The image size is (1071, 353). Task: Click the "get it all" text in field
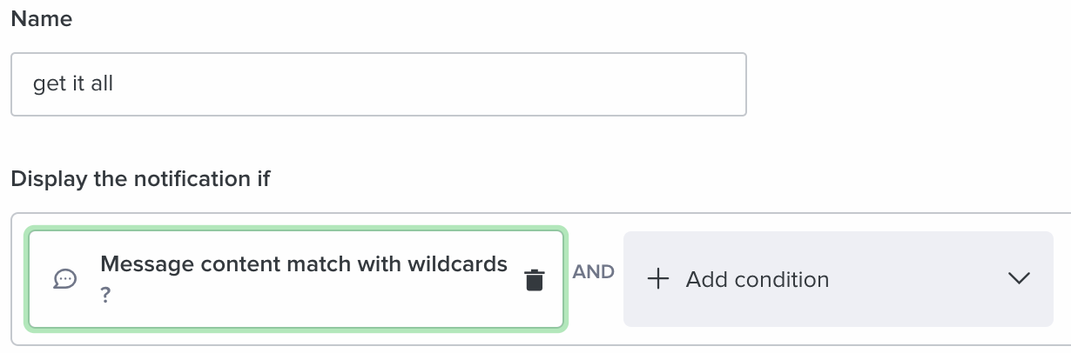pos(73,84)
